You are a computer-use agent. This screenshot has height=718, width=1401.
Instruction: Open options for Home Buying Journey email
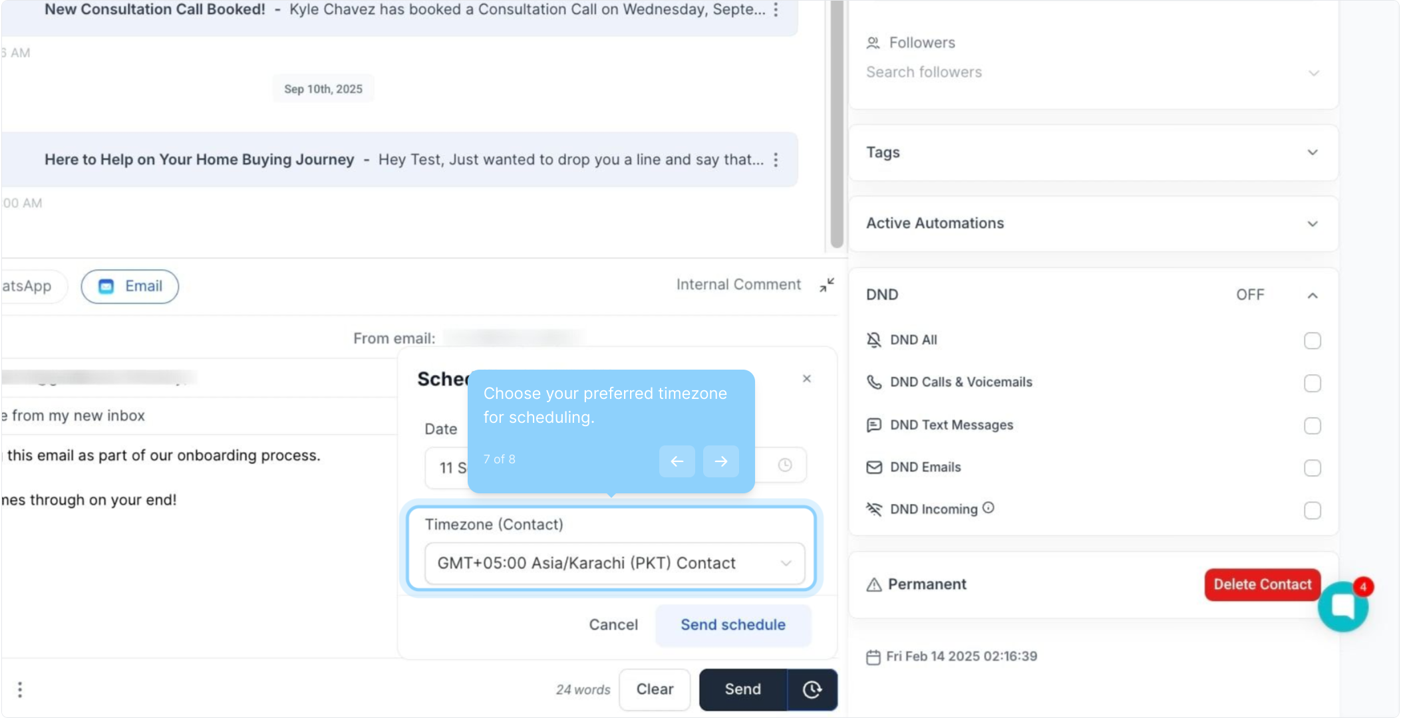click(x=776, y=160)
